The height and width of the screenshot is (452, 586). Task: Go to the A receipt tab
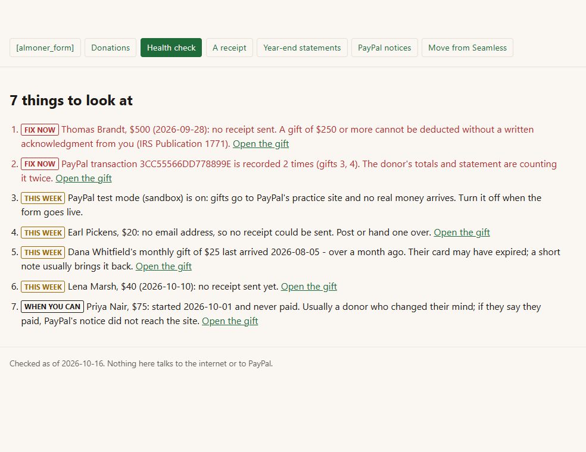(x=229, y=48)
